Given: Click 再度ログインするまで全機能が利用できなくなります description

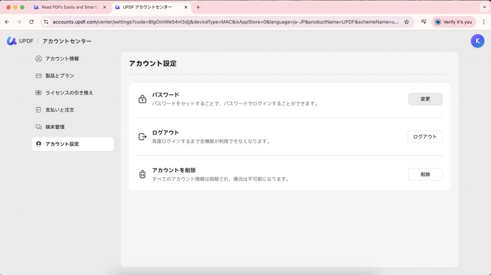Looking at the screenshot, I should click(211, 141).
